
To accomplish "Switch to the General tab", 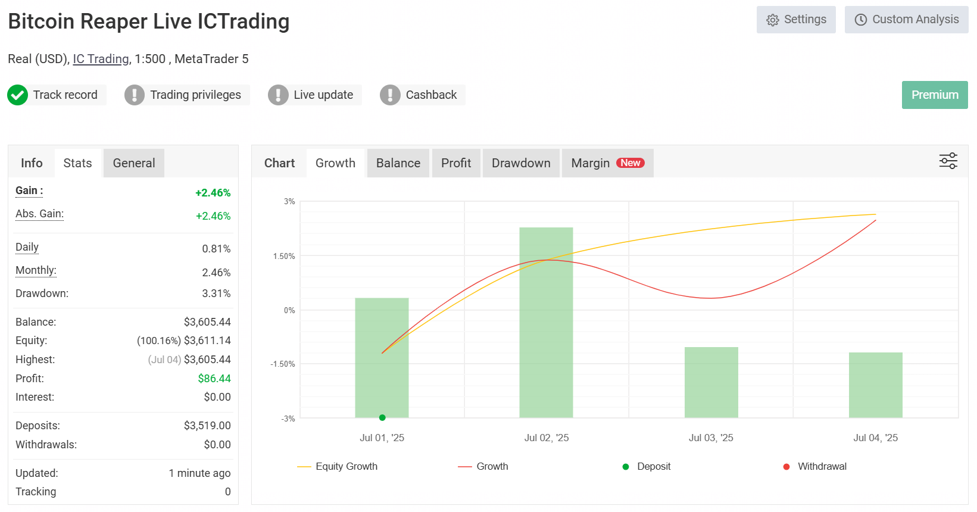I will [x=134, y=163].
